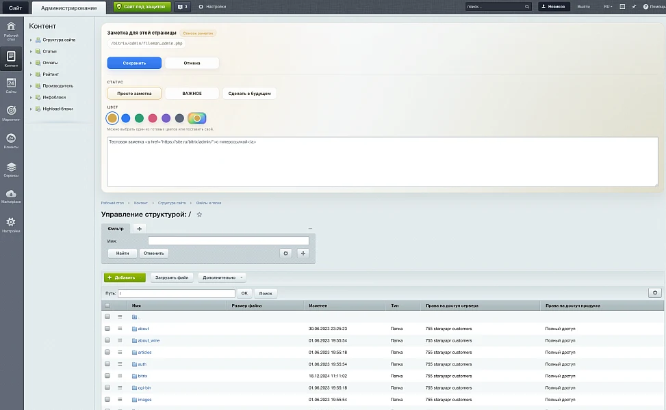Expand Инфоблоки tree node

coord(31,98)
